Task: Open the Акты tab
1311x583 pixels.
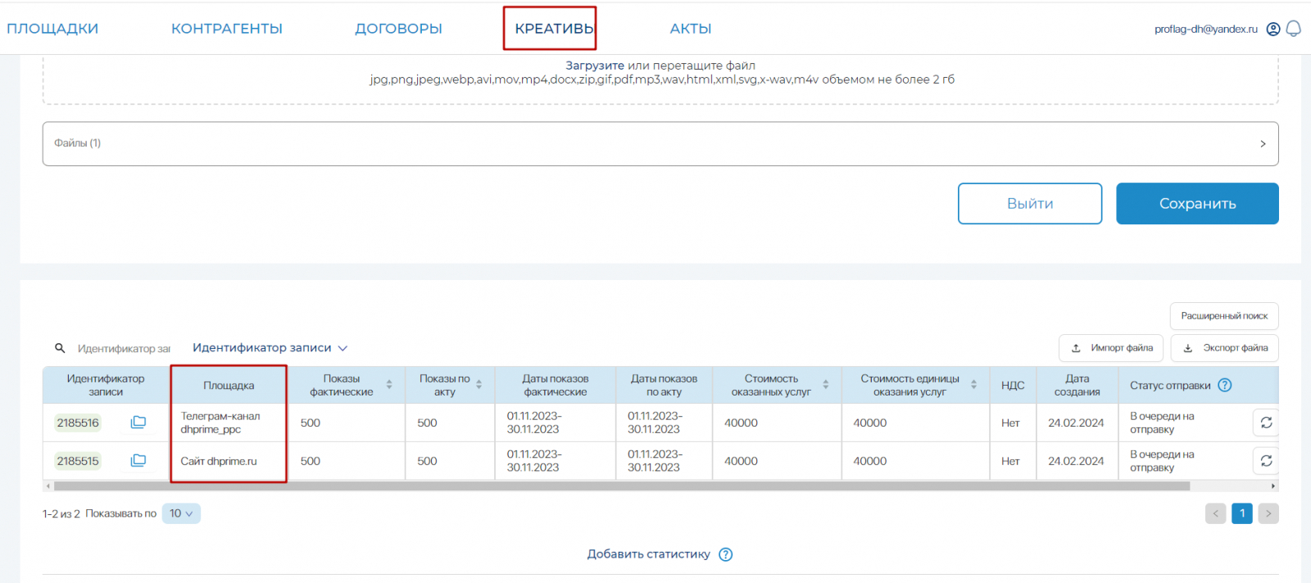Action: point(690,29)
